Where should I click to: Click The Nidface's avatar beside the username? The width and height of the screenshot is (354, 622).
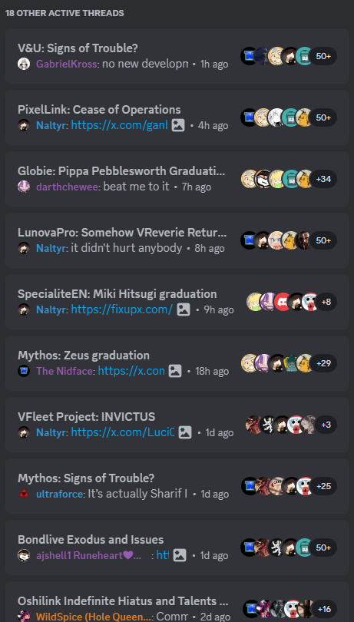pyautogui.click(x=24, y=371)
